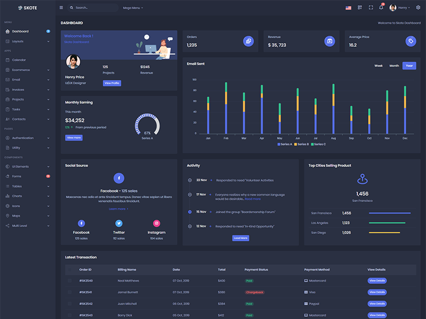The width and height of the screenshot is (426, 319).
Task: Check the box for order #SK2540
Action: [x=70, y=281]
